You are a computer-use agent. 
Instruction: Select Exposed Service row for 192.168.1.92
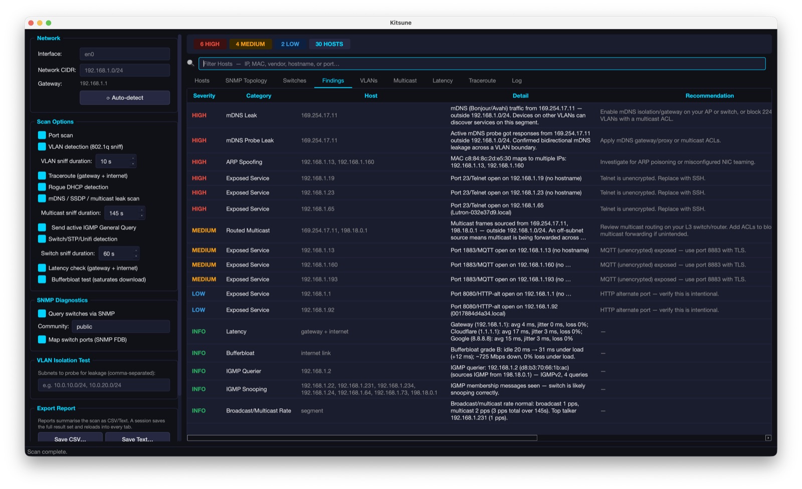point(479,310)
